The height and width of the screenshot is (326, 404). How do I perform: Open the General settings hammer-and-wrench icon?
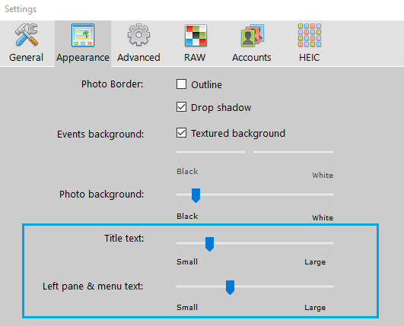coord(27,35)
